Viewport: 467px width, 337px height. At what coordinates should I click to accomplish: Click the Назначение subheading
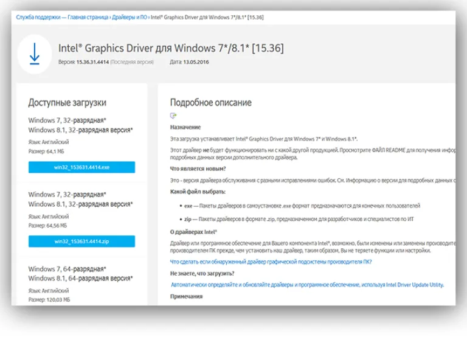tap(185, 127)
